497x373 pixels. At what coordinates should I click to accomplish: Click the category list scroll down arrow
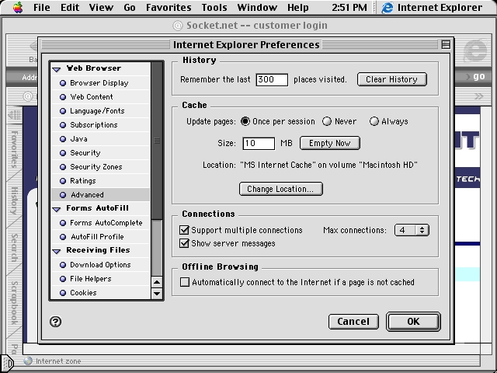pyautogui.click(x=157, y=294)
